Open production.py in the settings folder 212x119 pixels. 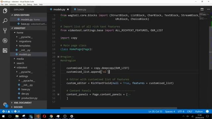(29, 98)
